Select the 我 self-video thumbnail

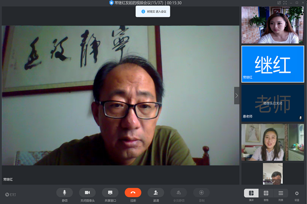[x=272, y=25]
